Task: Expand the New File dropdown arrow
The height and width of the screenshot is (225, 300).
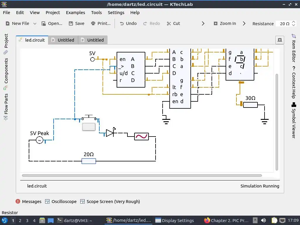Action: (x=35, y=23)
